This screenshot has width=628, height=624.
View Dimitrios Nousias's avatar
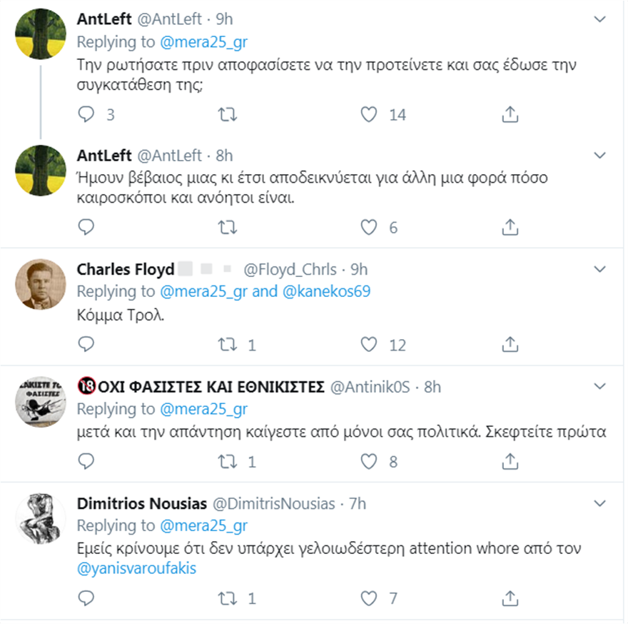[x=41, y=519]
